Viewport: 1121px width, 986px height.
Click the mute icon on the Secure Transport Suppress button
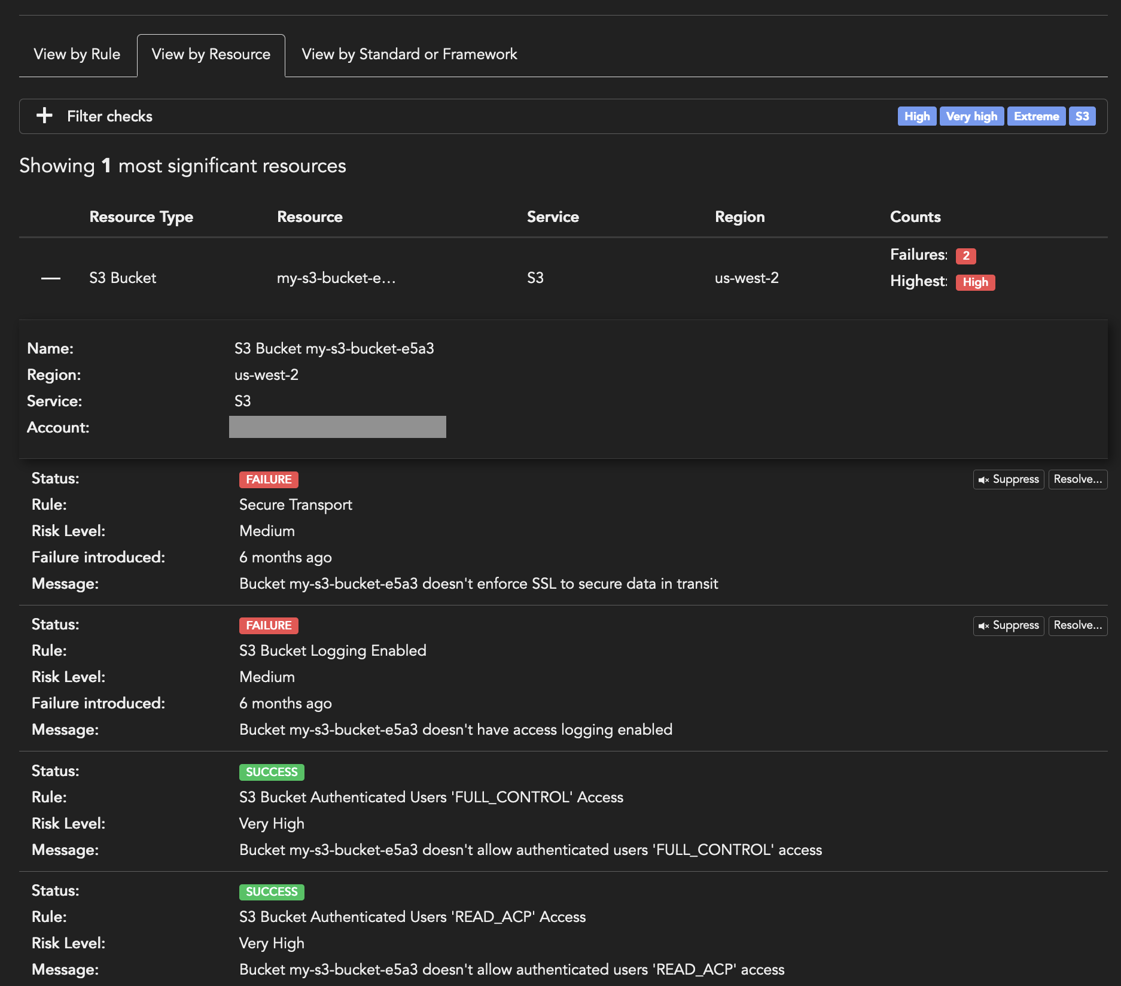click(985, 479)
